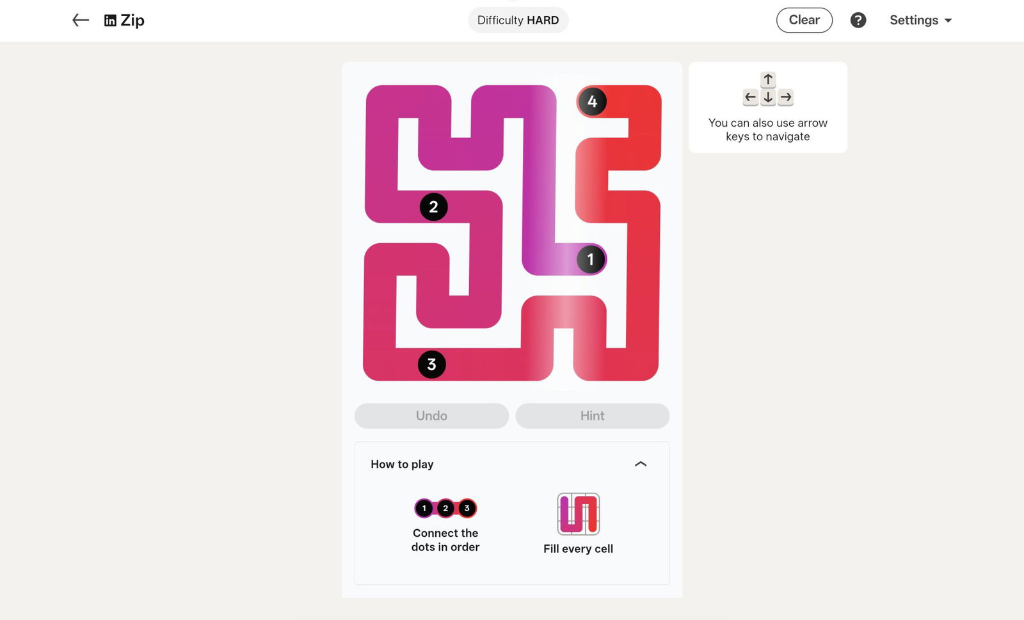
Task: Open the Settings dropdown
Action: pyautogui.click(x=920, y=20)
